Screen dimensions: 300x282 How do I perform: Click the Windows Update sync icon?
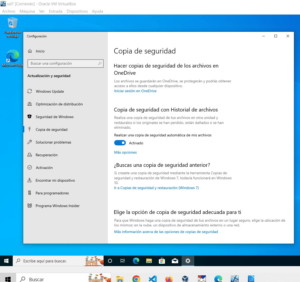30,91
